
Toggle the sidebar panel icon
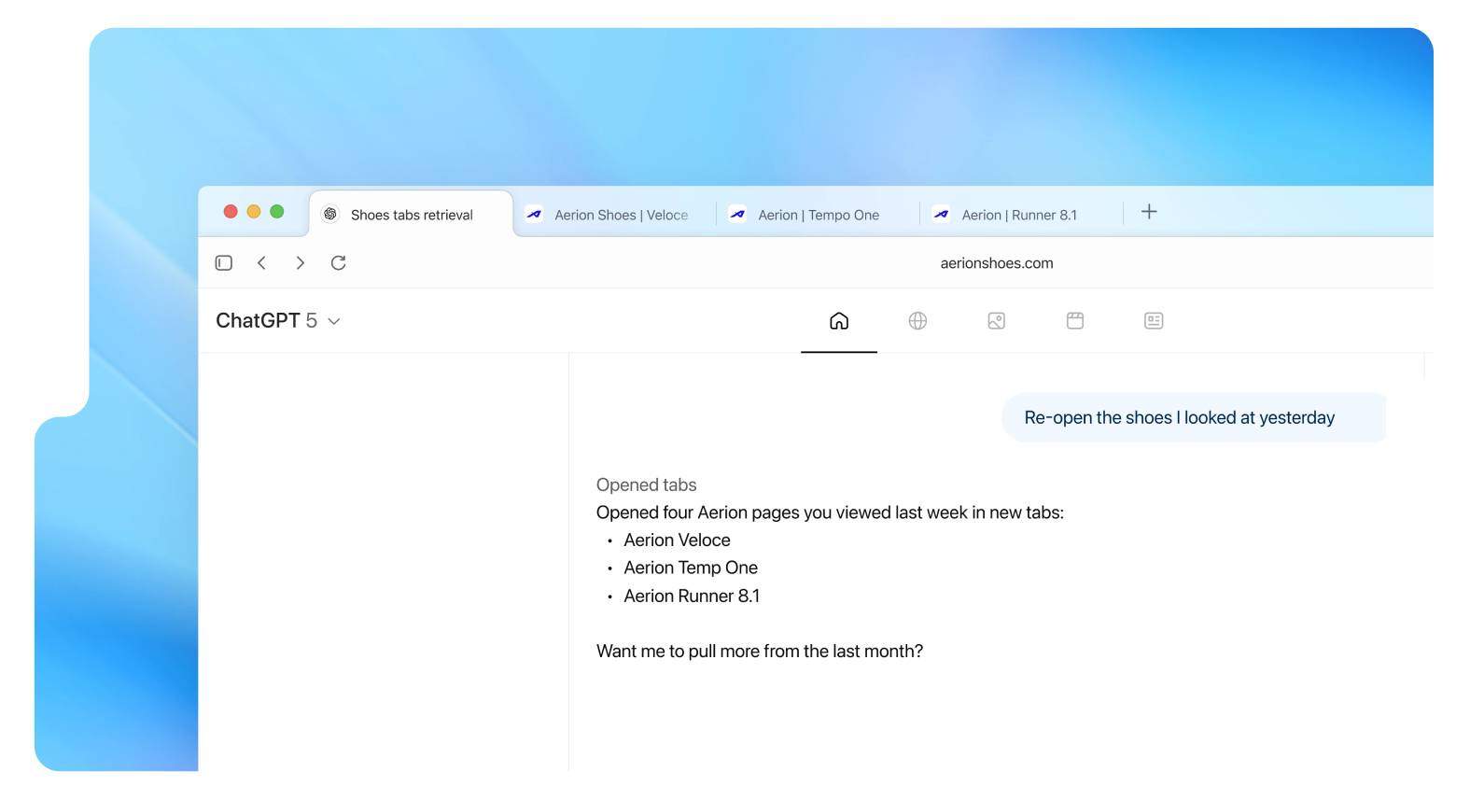[x=223, y=263]
